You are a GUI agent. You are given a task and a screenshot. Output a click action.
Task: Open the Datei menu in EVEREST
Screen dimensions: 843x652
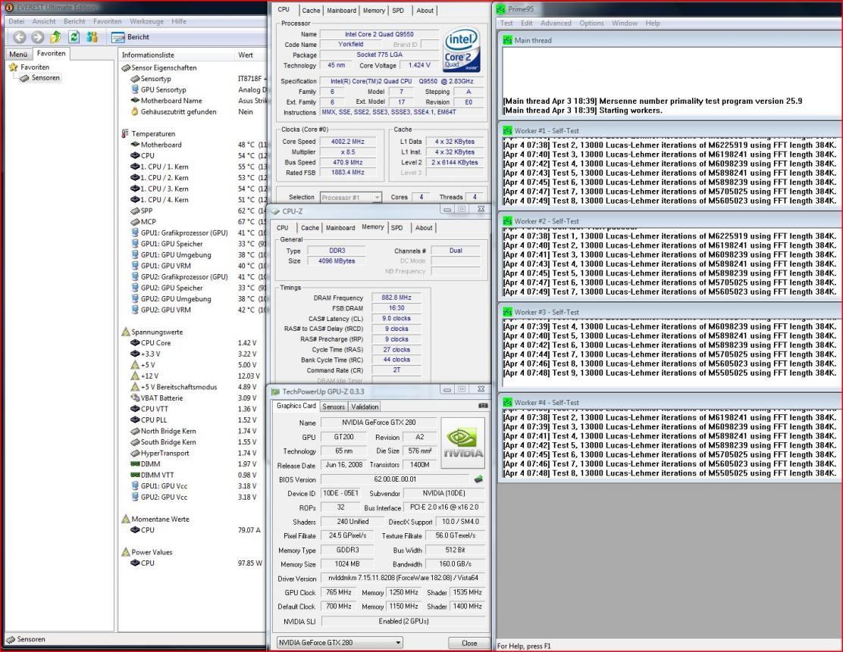(17, 21)
